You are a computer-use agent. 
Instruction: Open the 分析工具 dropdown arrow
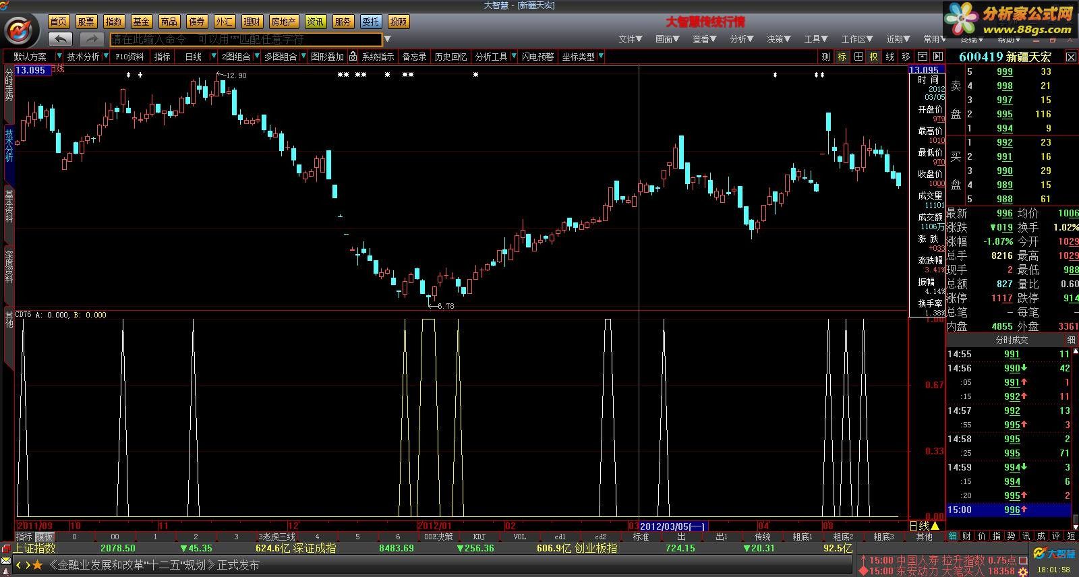click(514, 57)
